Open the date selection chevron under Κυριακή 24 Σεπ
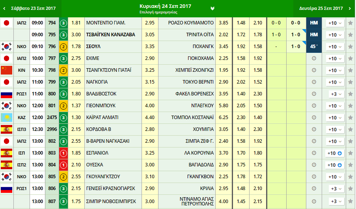The image size is (356, 209). tap(212, 8)
